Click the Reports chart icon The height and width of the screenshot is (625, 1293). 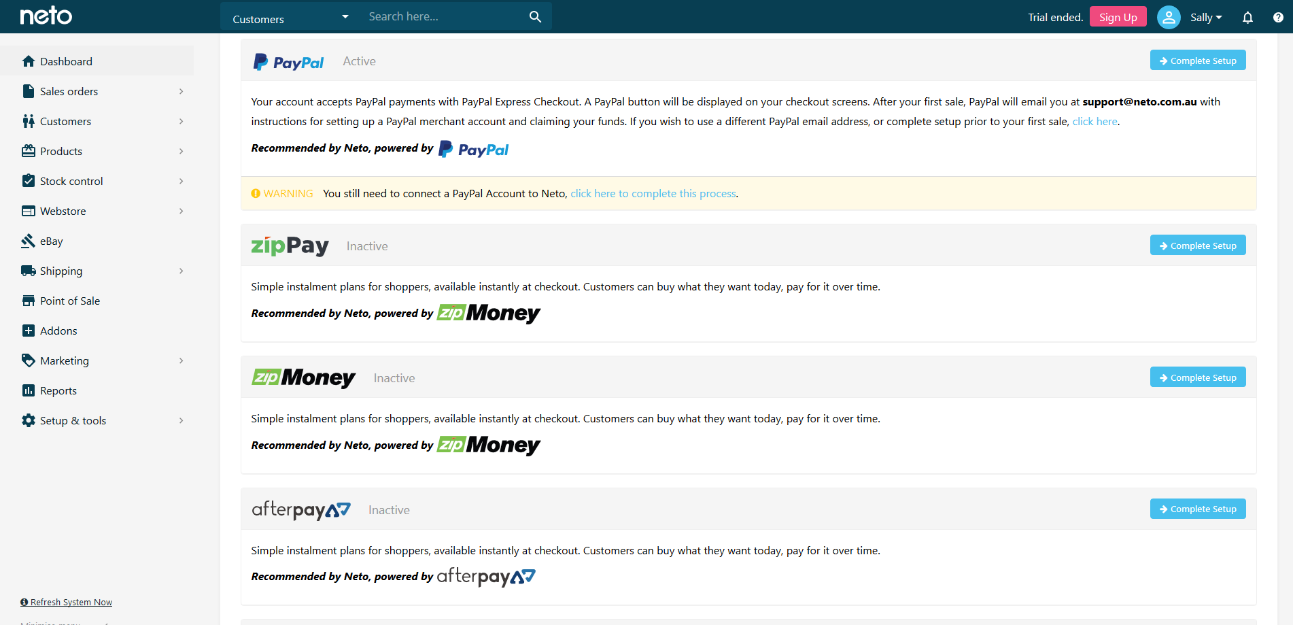[29, 390]
